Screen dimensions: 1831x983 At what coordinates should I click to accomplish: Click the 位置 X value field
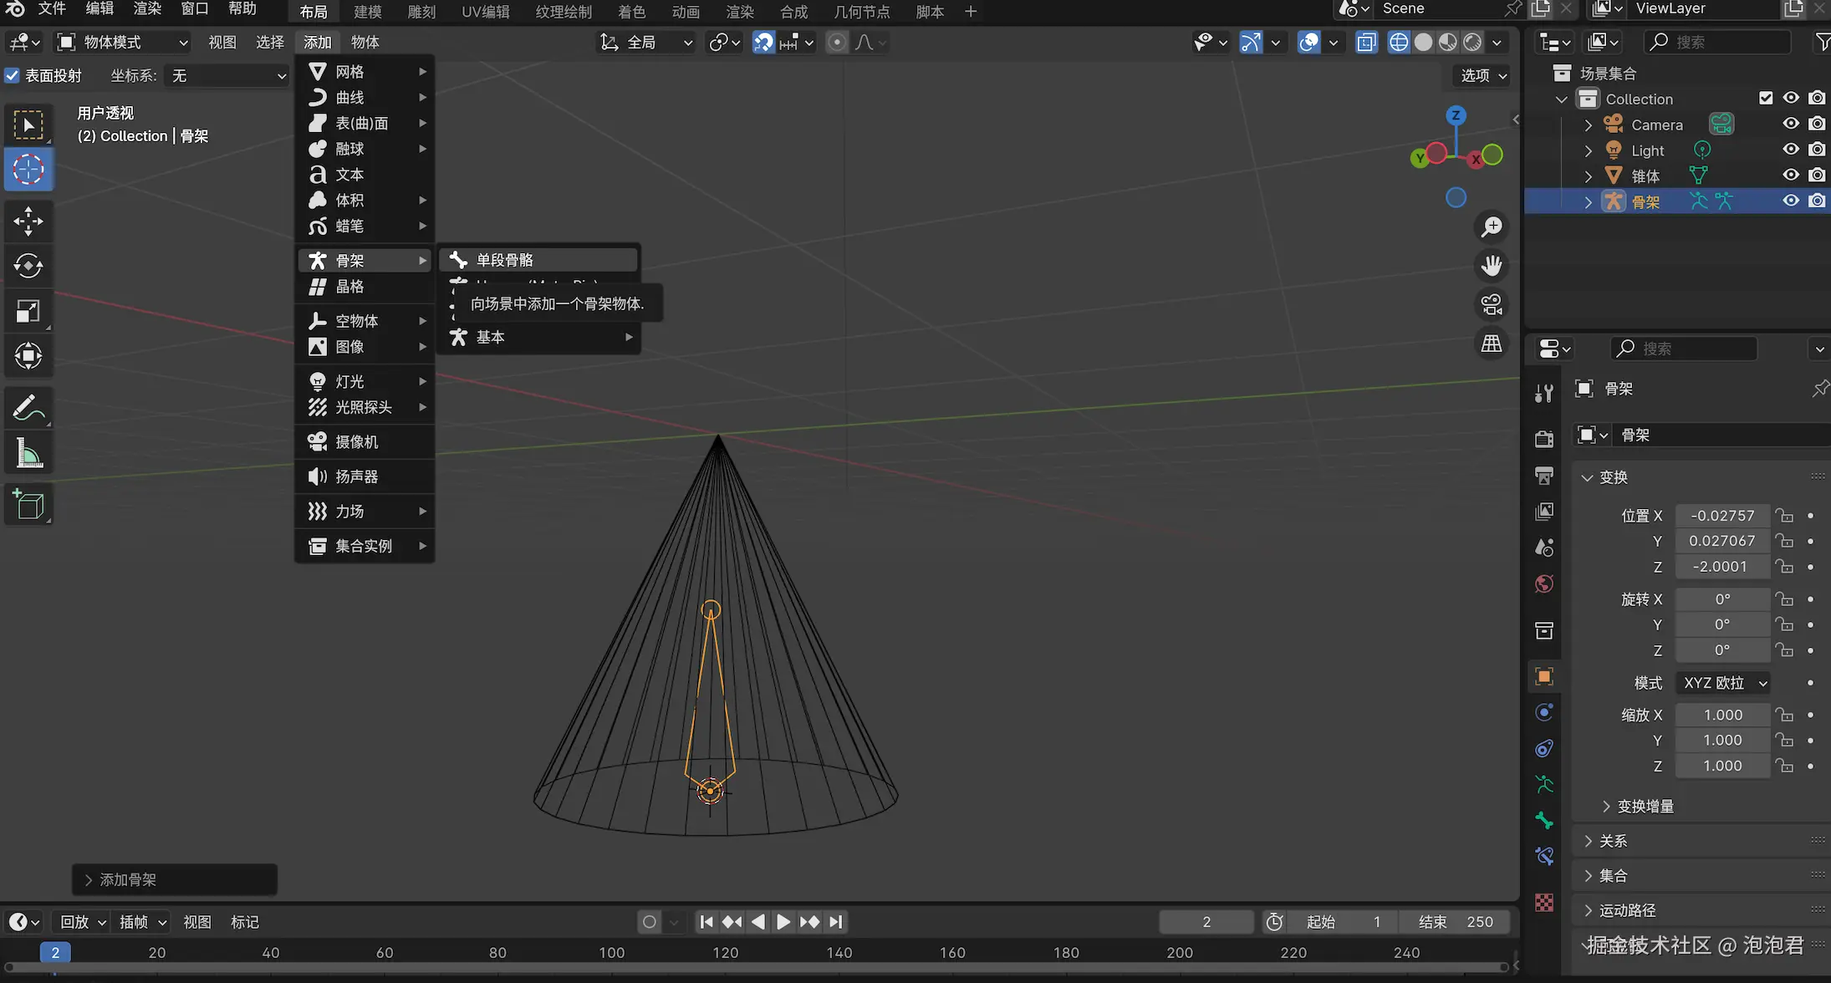(x=1721, y=516)
